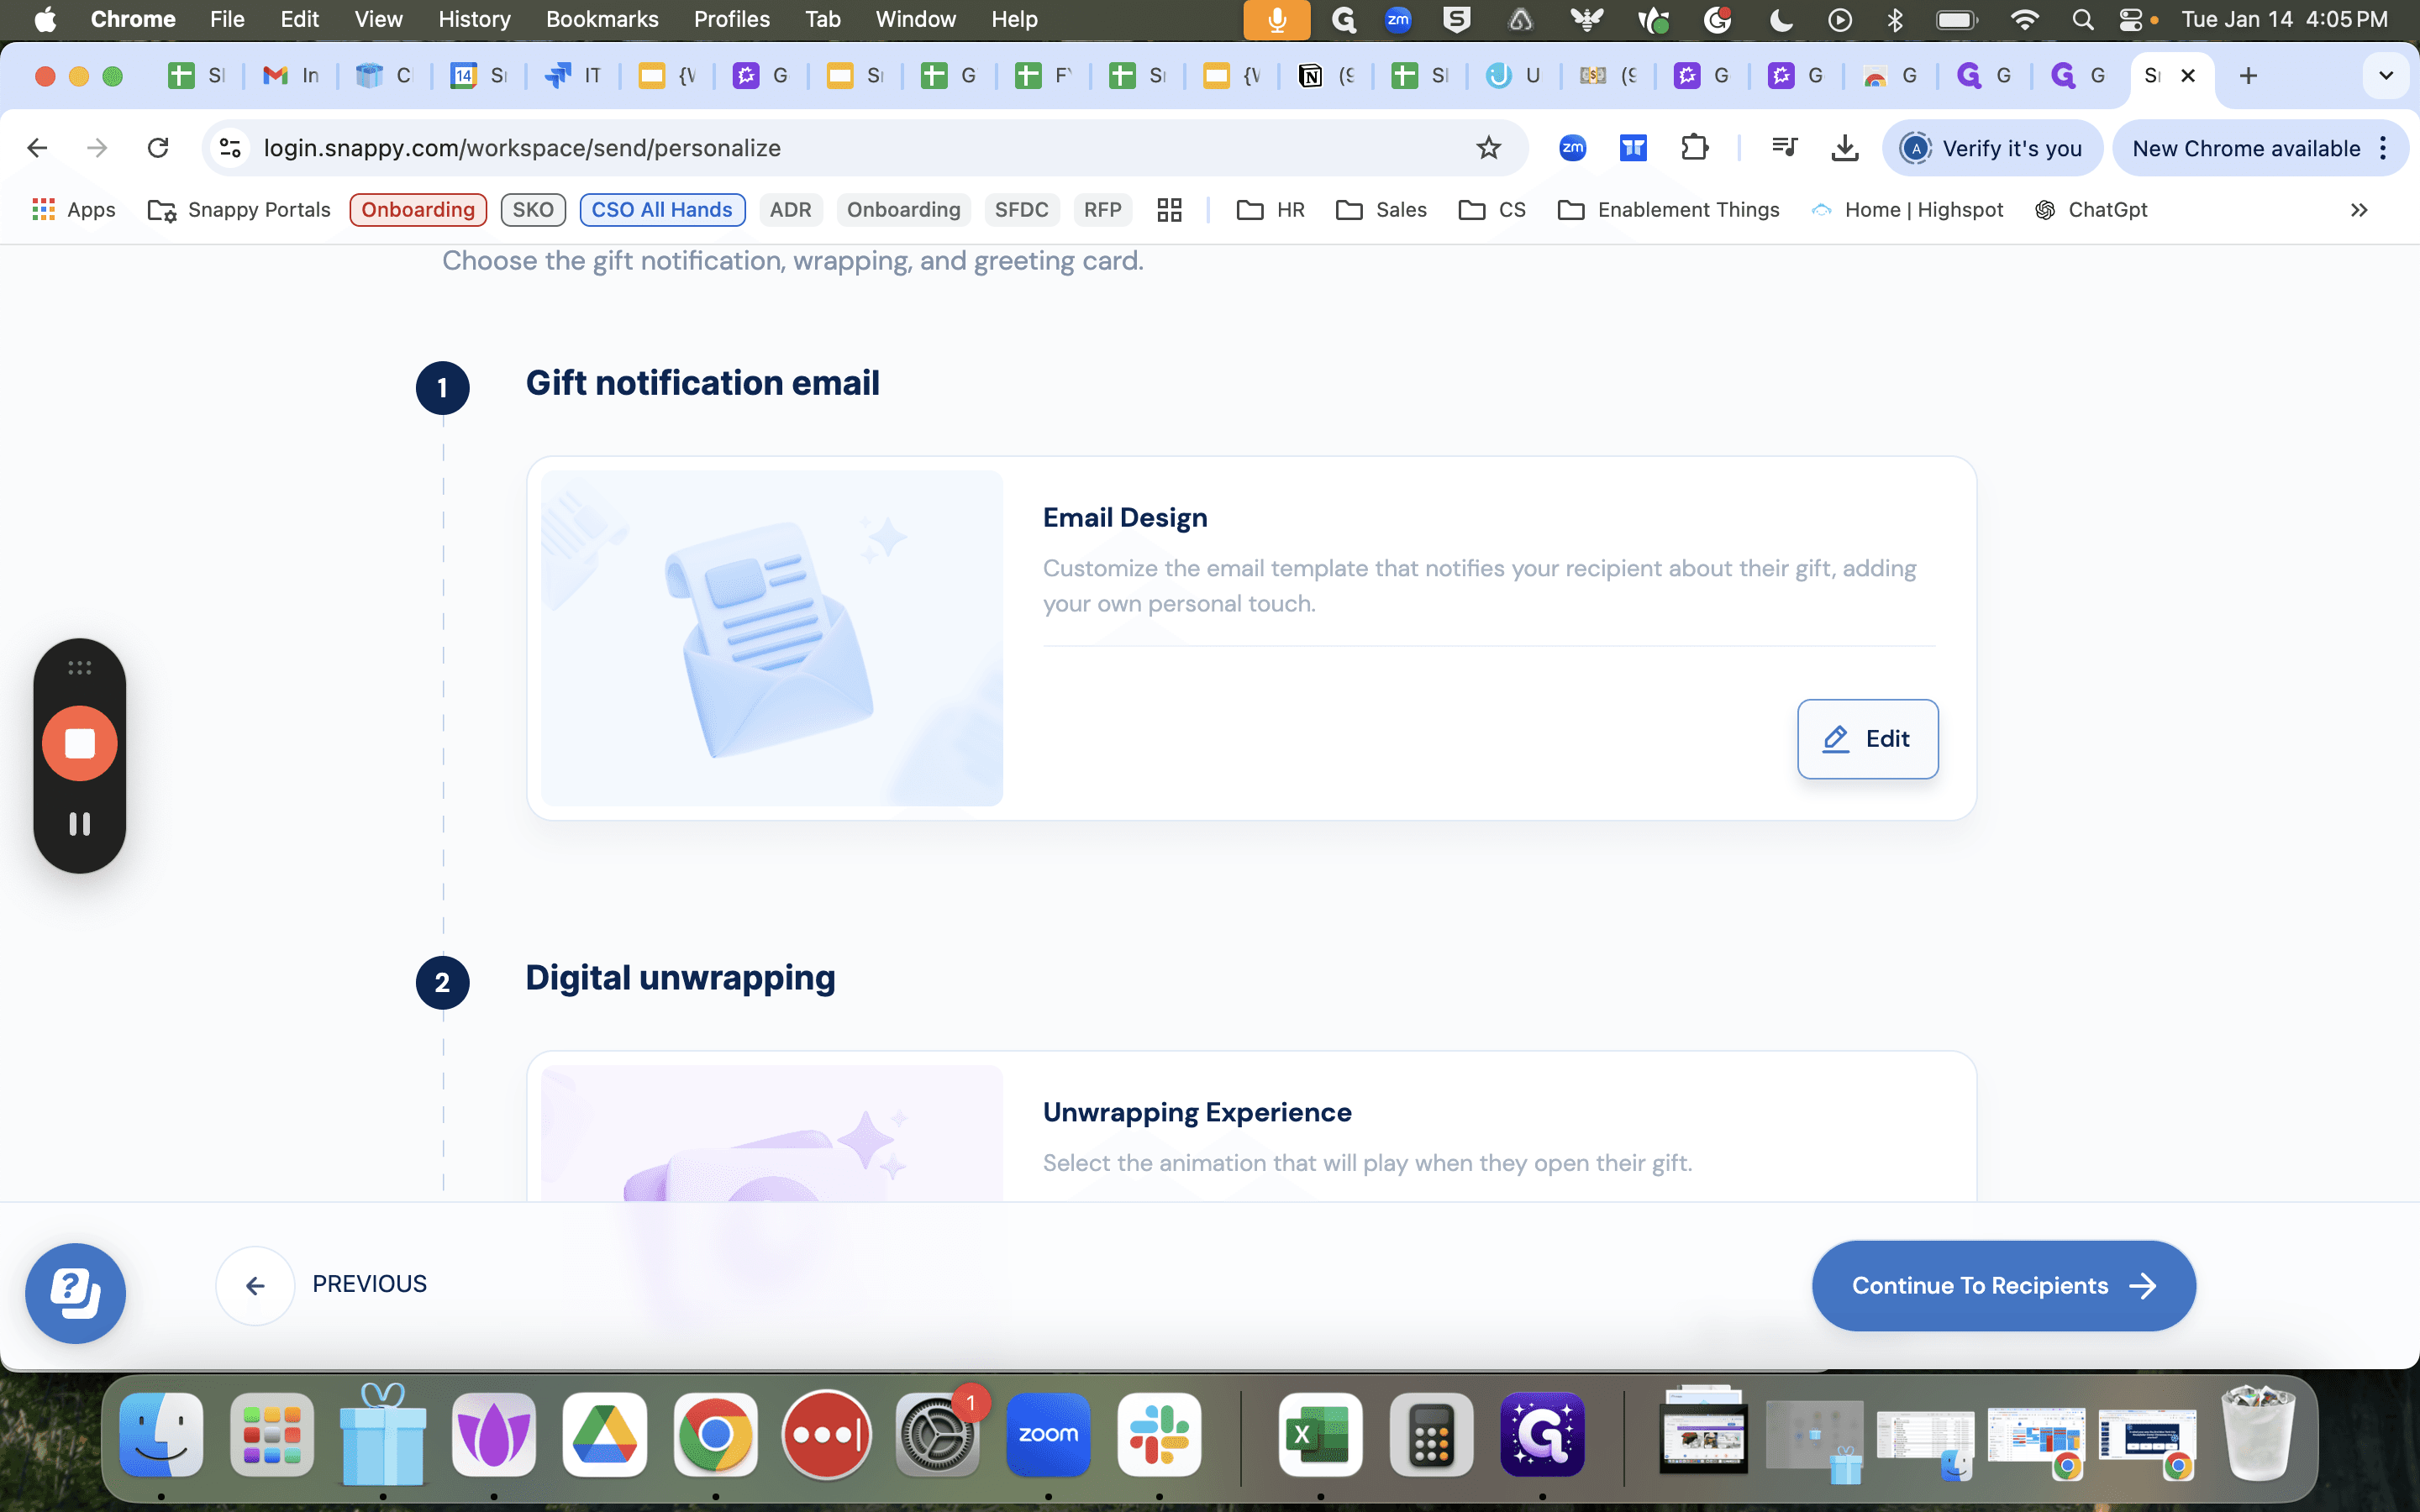The image size is (2420, 1512).
Task: Click Continue To Recipients button
Action: pyautogui.click(x=2003, y=1285)
